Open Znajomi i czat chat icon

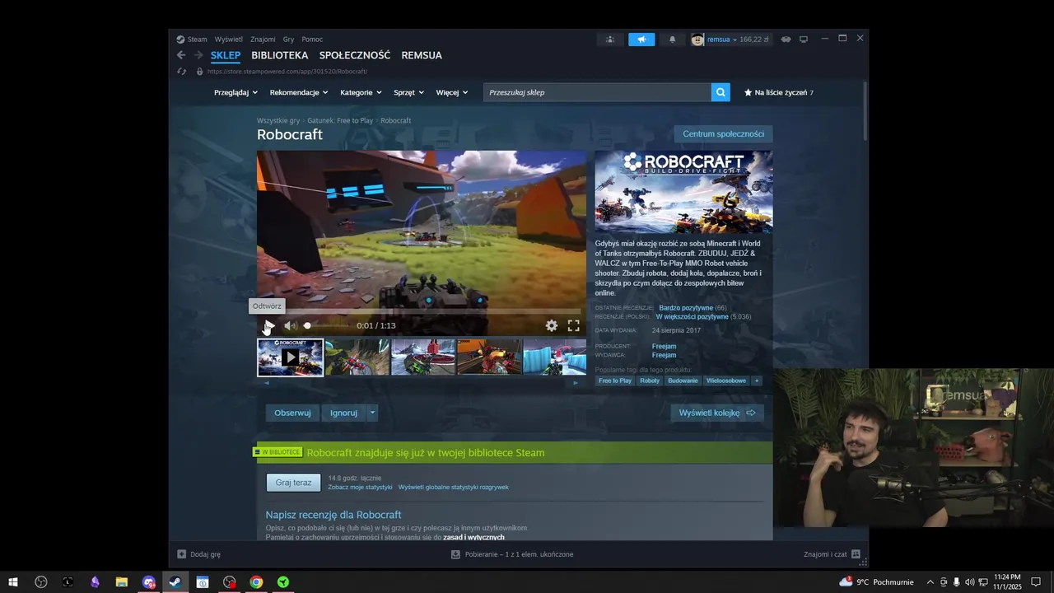coord(856,554)
